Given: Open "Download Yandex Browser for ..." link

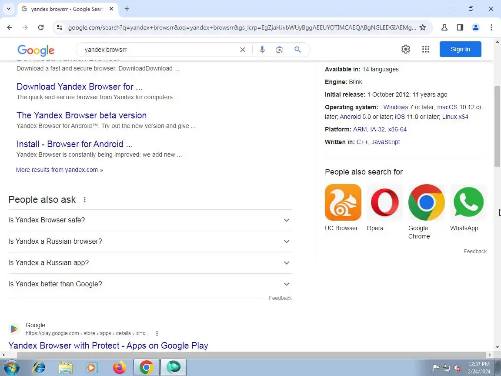Looking at the screenshot, I should (80, 87).
